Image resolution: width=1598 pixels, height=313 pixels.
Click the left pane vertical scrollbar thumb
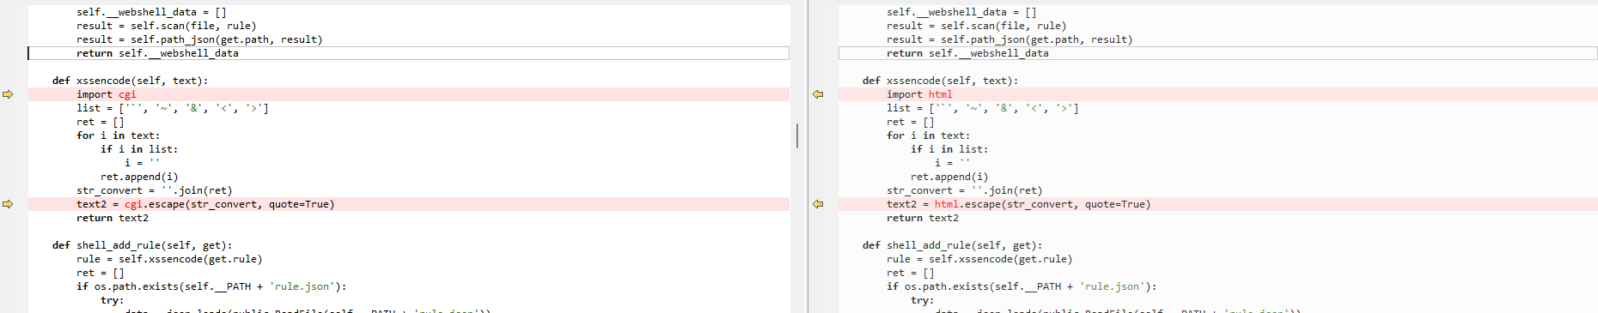tap(797, 135)
